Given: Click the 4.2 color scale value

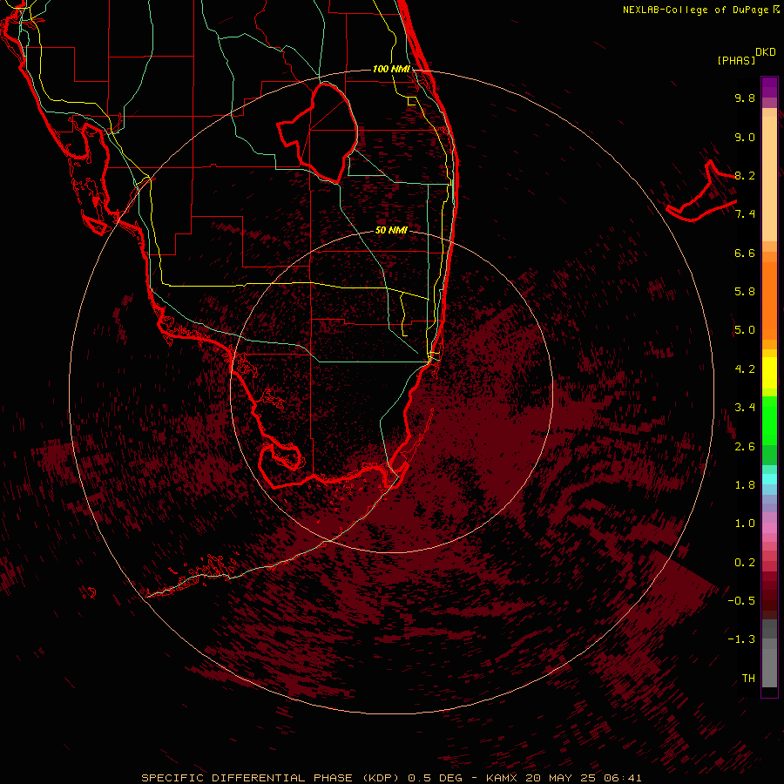Looking at the screenshot, I should click(745, 369).
